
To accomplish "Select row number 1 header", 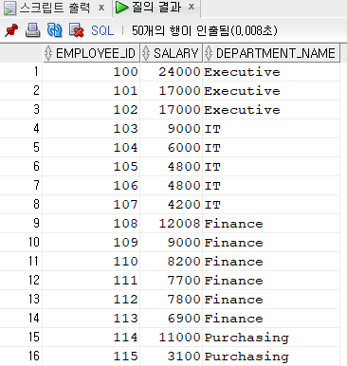I will point(21,72).
